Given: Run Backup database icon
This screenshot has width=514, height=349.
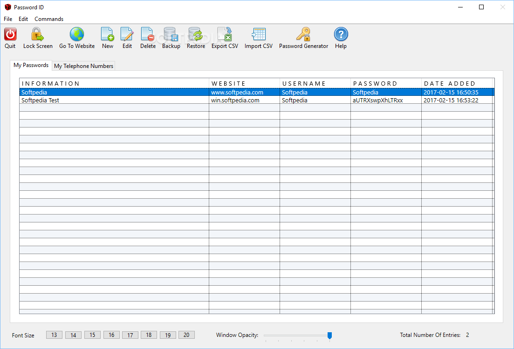Looking at the screenshot, I should (171, 34).
